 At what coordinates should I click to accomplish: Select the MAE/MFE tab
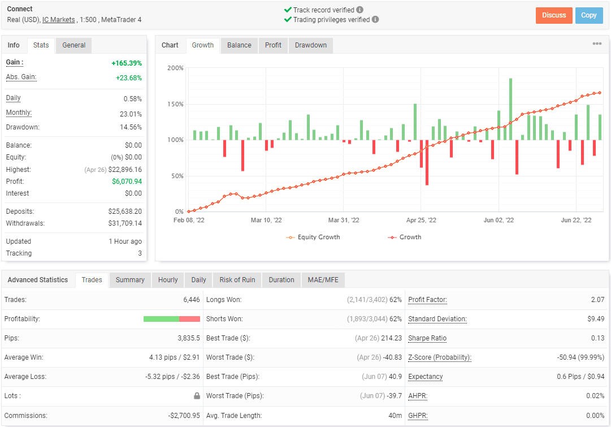point(323,279)
